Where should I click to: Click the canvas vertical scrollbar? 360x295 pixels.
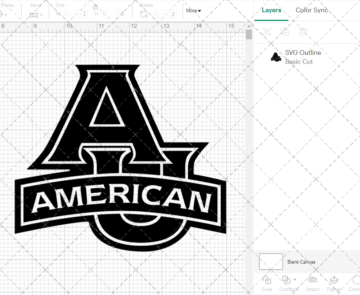click(249, 34)
